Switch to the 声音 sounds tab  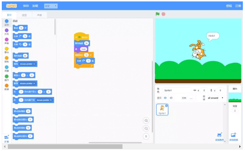[40, 15]
